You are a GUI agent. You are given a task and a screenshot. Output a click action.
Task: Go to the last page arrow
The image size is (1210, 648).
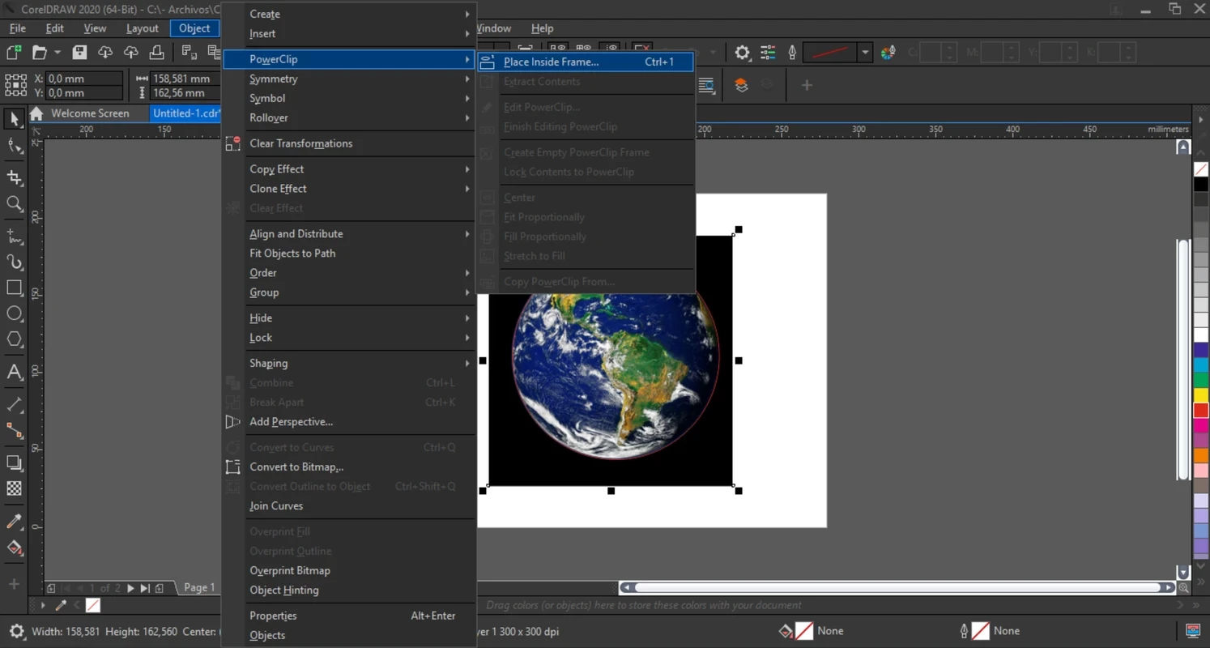[146, 588]
